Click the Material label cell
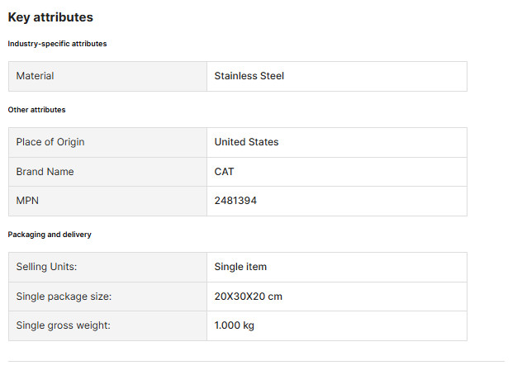Image resolution: width=522 pixels, height=375 pixels. (x=107, y=76)
